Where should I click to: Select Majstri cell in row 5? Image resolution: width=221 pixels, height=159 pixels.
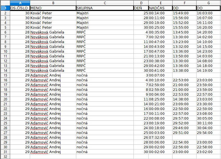(x=105, y=28)
